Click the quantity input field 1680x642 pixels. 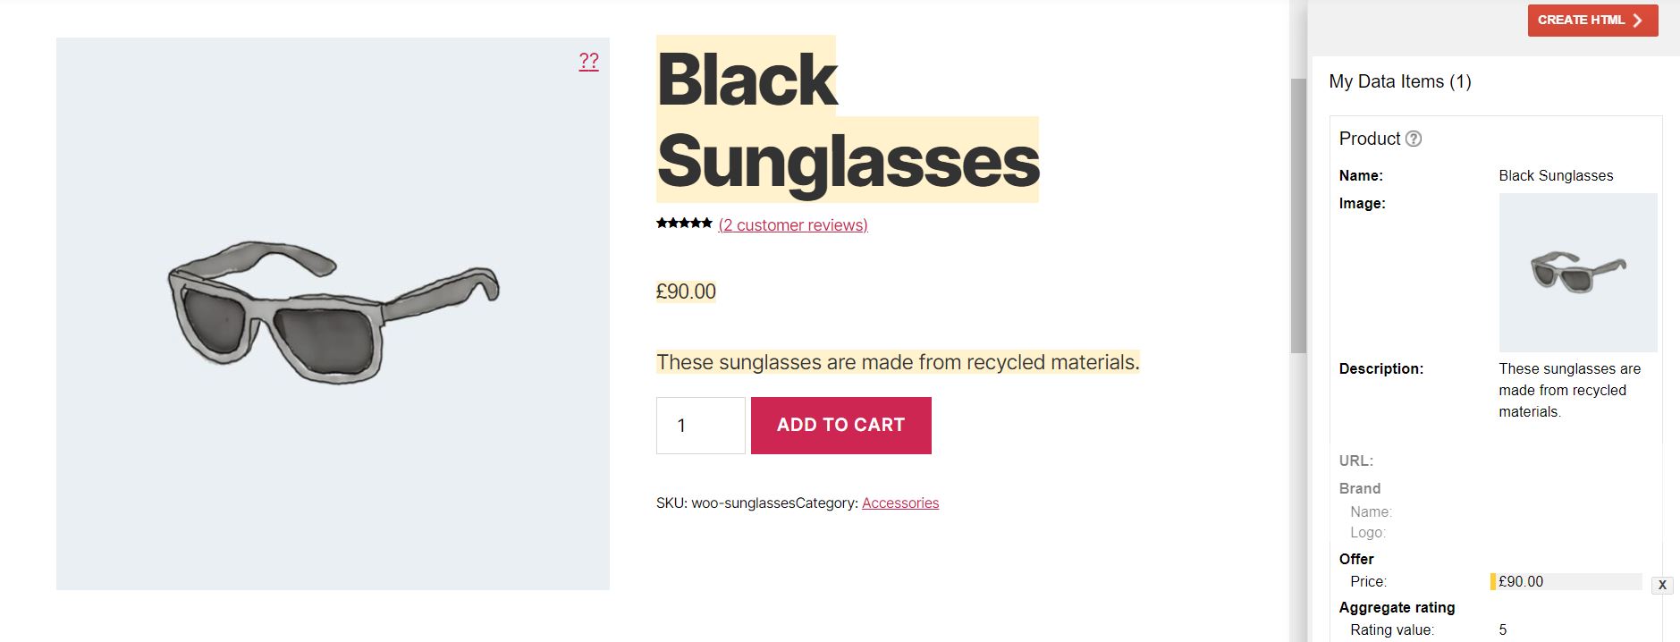[x=700, y=426]
